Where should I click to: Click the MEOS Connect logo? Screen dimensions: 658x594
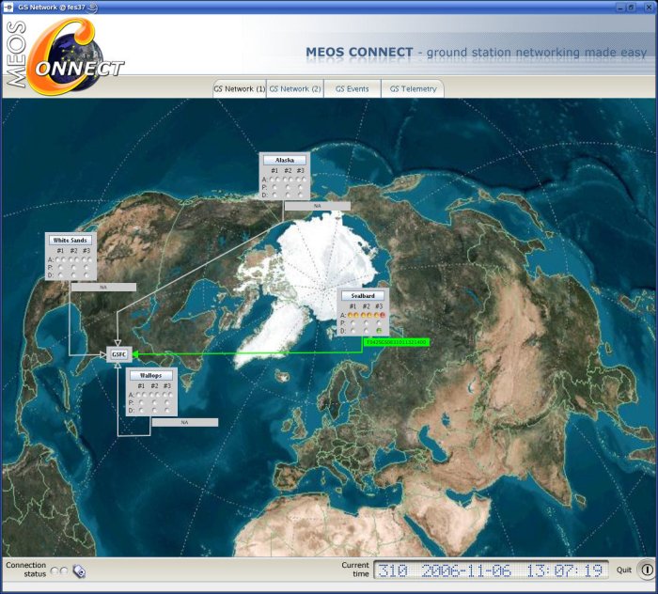click(64, 55)
